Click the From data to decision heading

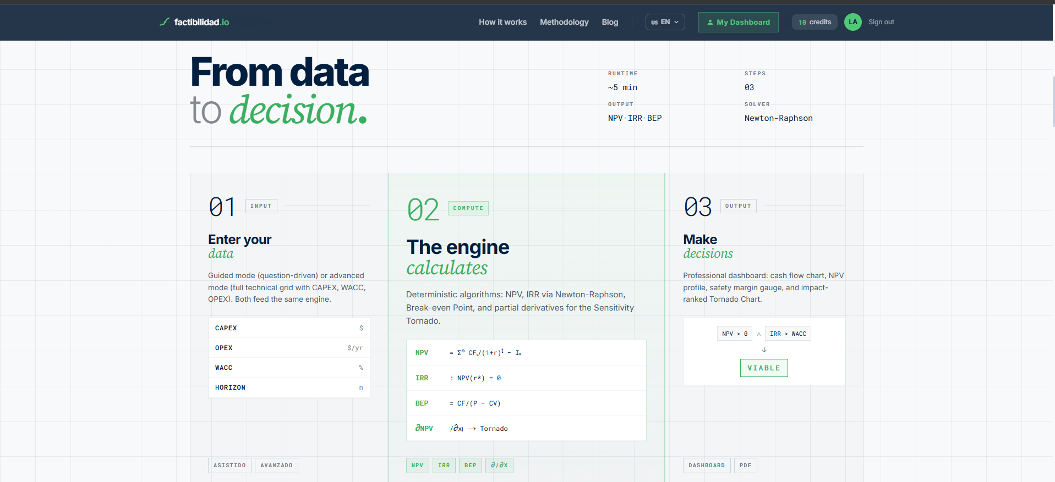[x=280, y=91]
